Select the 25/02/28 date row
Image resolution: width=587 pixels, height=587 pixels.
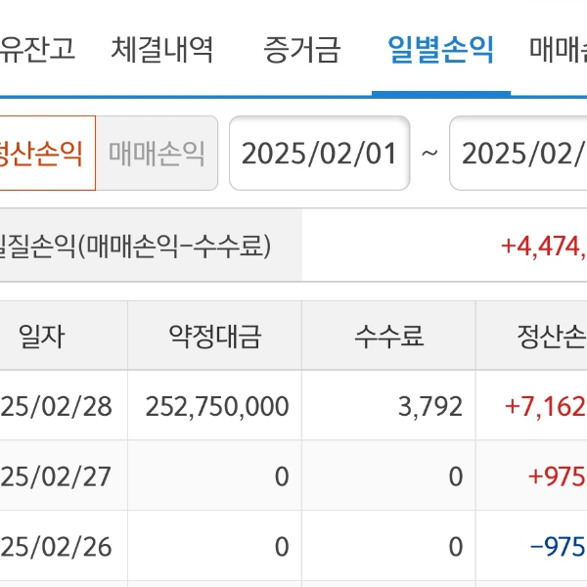pos(57,406)
